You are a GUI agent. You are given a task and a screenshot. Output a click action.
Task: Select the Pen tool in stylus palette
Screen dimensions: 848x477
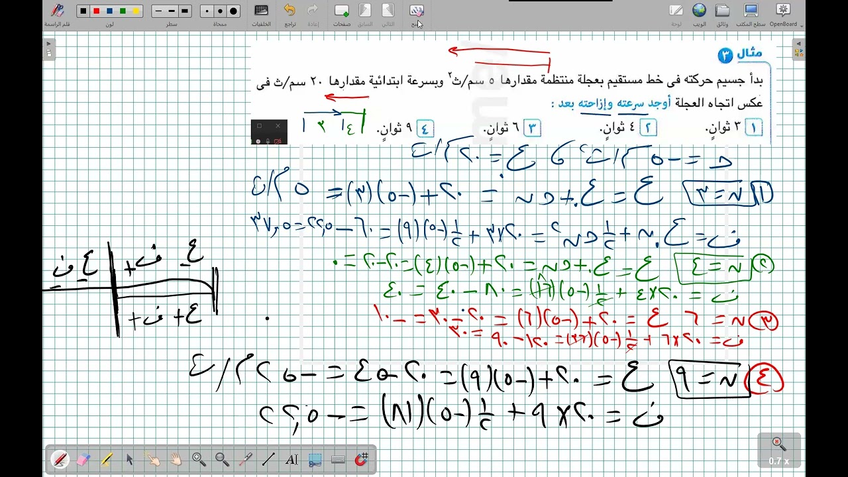click(60, 459)
